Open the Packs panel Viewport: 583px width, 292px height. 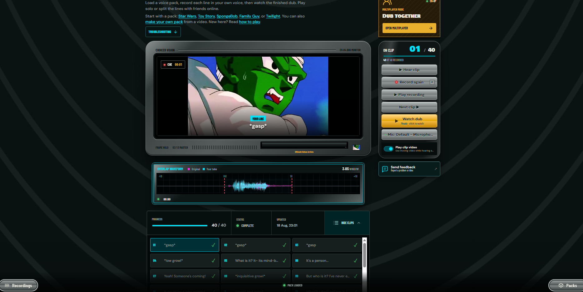click(567, 285)
